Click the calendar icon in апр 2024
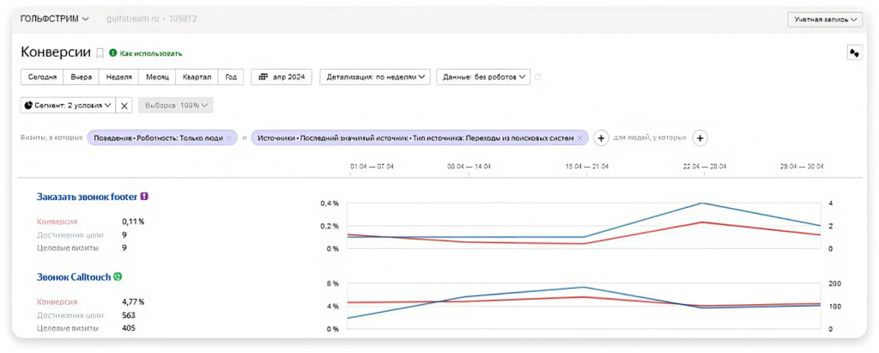 pos(263,77)
